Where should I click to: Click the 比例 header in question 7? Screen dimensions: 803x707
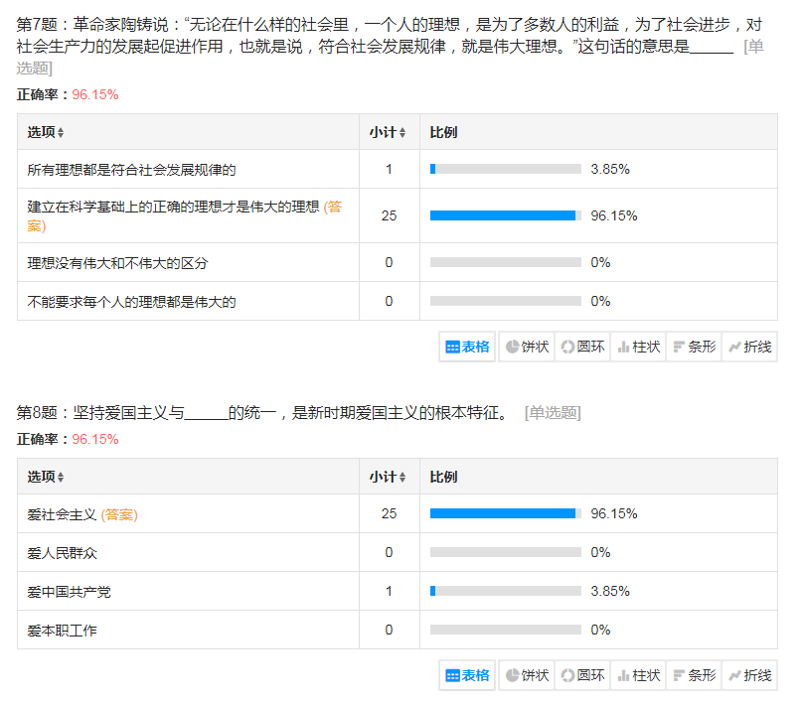[x=443, y=132]
